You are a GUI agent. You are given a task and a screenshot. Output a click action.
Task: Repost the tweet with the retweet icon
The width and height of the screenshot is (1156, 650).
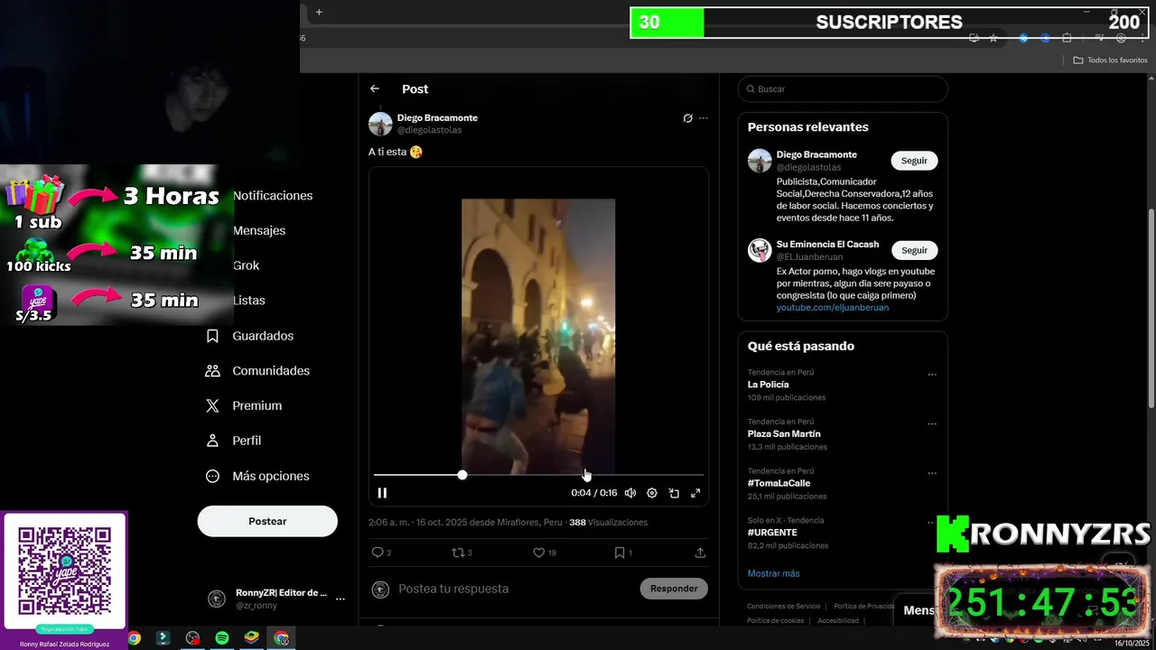[x=457, y=552]
